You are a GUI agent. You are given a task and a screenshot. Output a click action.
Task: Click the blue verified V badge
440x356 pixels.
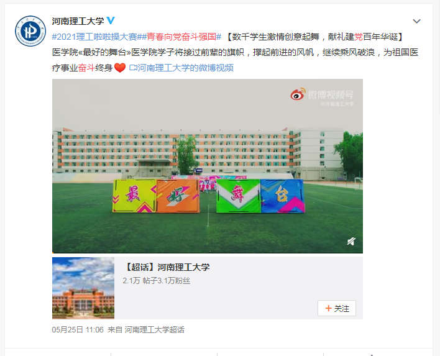point(111,21)
